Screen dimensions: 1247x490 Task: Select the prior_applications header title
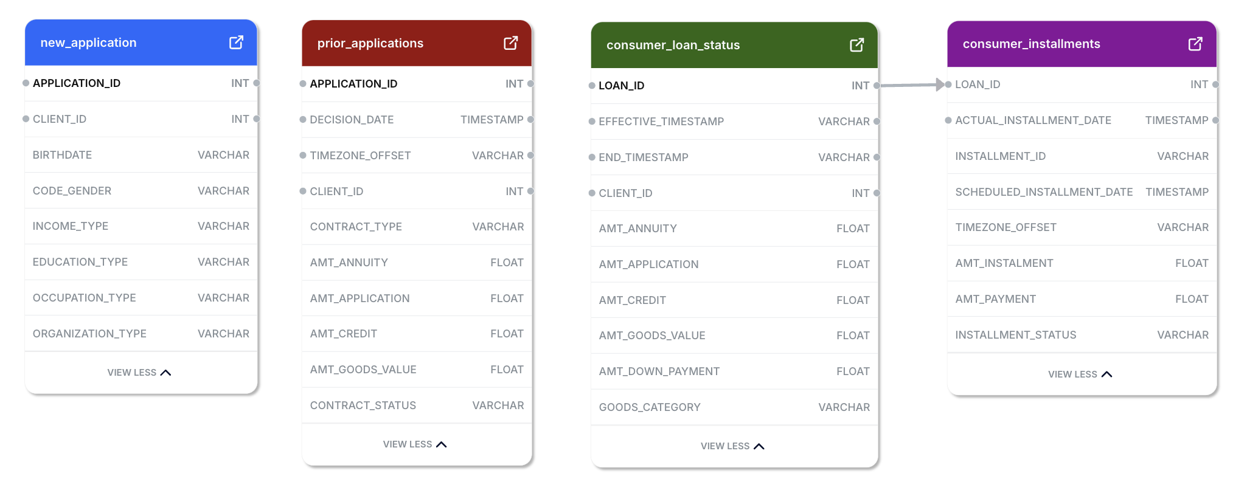(x=370, y=43)
